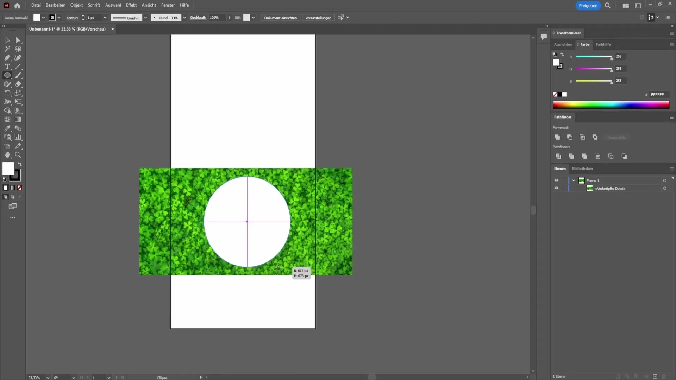Select the Direct Selection tool
Screen dimensions: 676x380
pyautogui.click(x=18, y=40)
